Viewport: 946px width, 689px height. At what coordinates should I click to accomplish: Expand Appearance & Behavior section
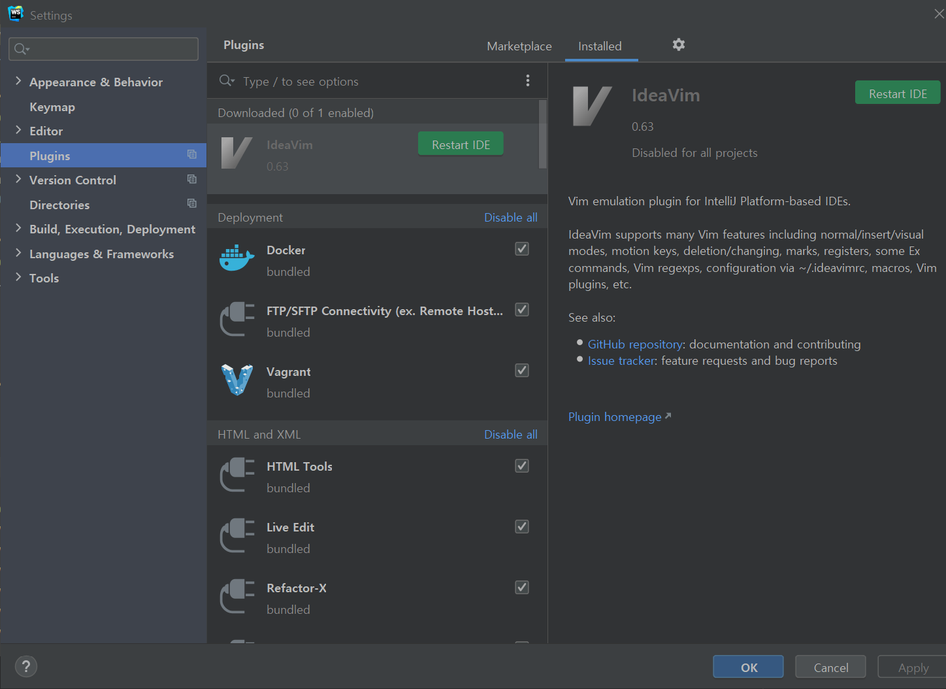18,81
